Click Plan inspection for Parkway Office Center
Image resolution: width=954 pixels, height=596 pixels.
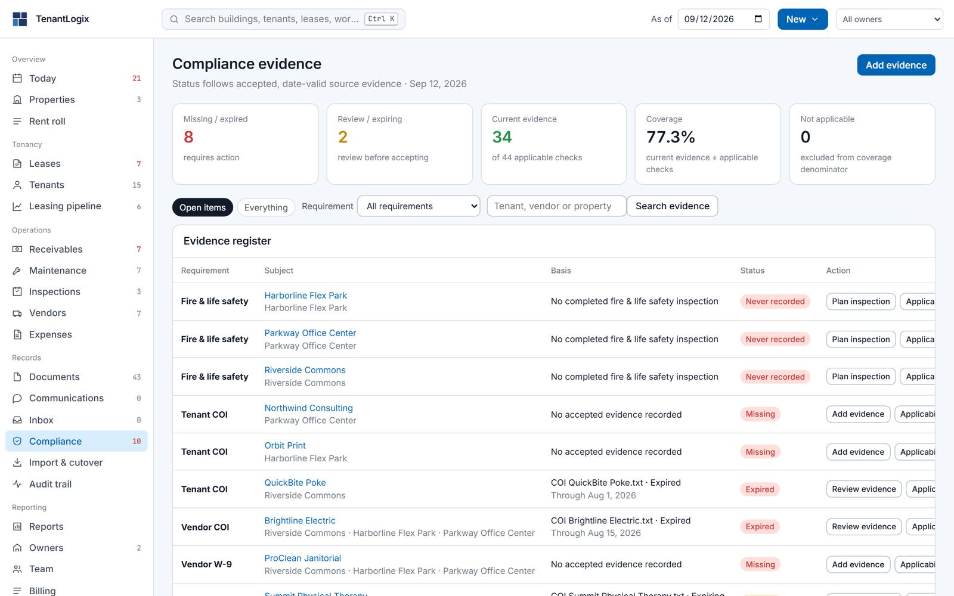click(x=861, y=339)
